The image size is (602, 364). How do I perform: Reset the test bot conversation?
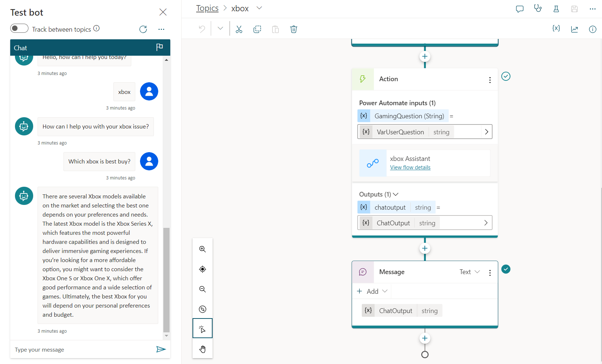point(143,29)
